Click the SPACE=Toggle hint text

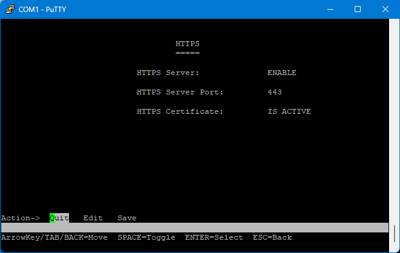click(146, 237)
